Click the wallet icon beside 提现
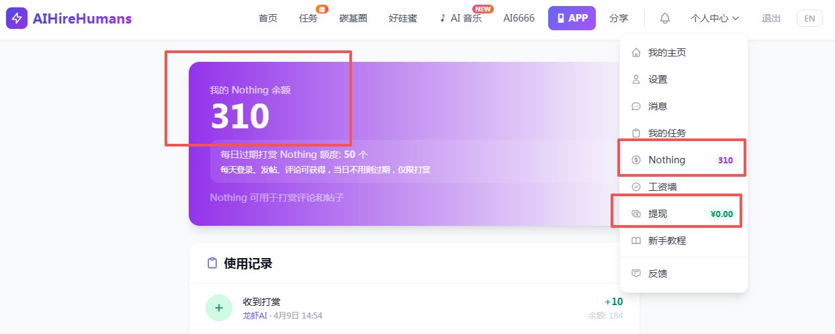Screen dimensions: 835x334 (636, 214)
